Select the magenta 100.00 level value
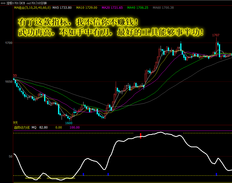The width and height of the screenshot is (232, 183). coord(74,127)
